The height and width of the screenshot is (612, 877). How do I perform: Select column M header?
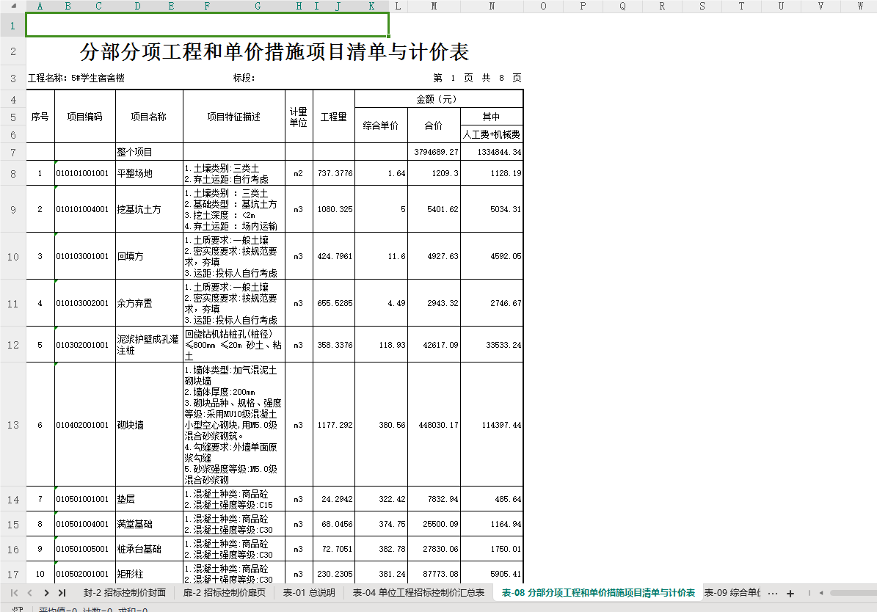point(434,6)
